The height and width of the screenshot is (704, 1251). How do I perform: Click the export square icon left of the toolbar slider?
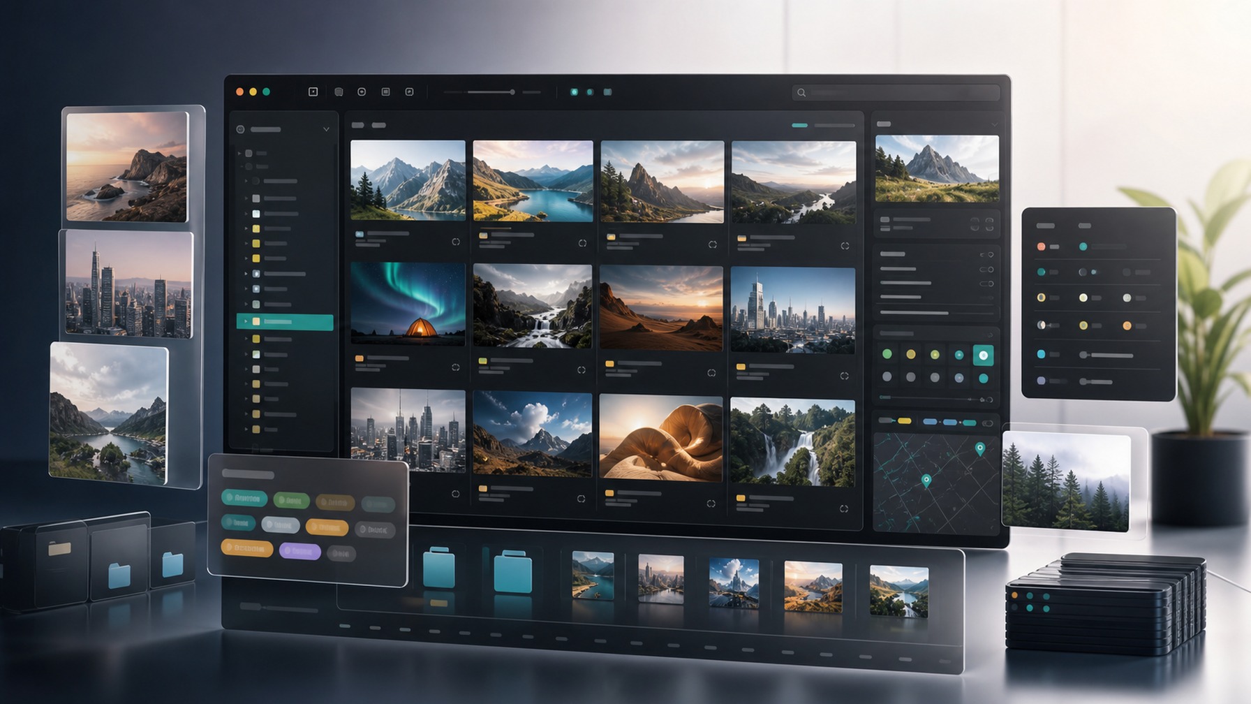coord(410,91)
